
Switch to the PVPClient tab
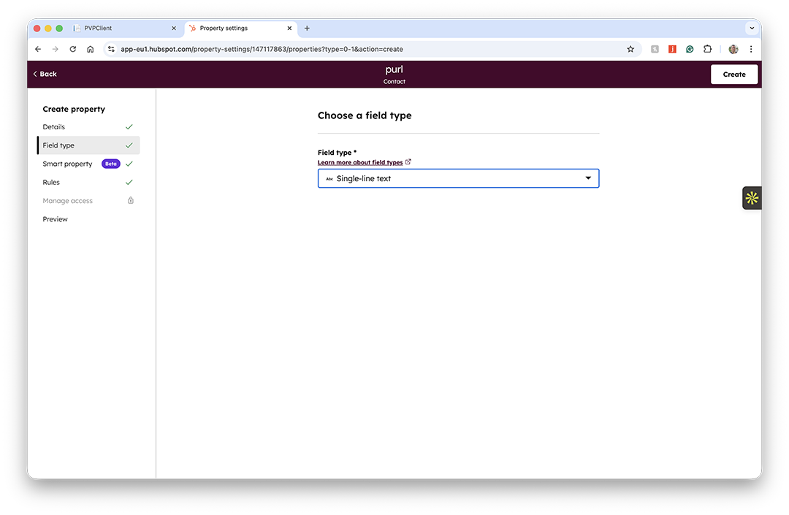[x=124, y=28]
